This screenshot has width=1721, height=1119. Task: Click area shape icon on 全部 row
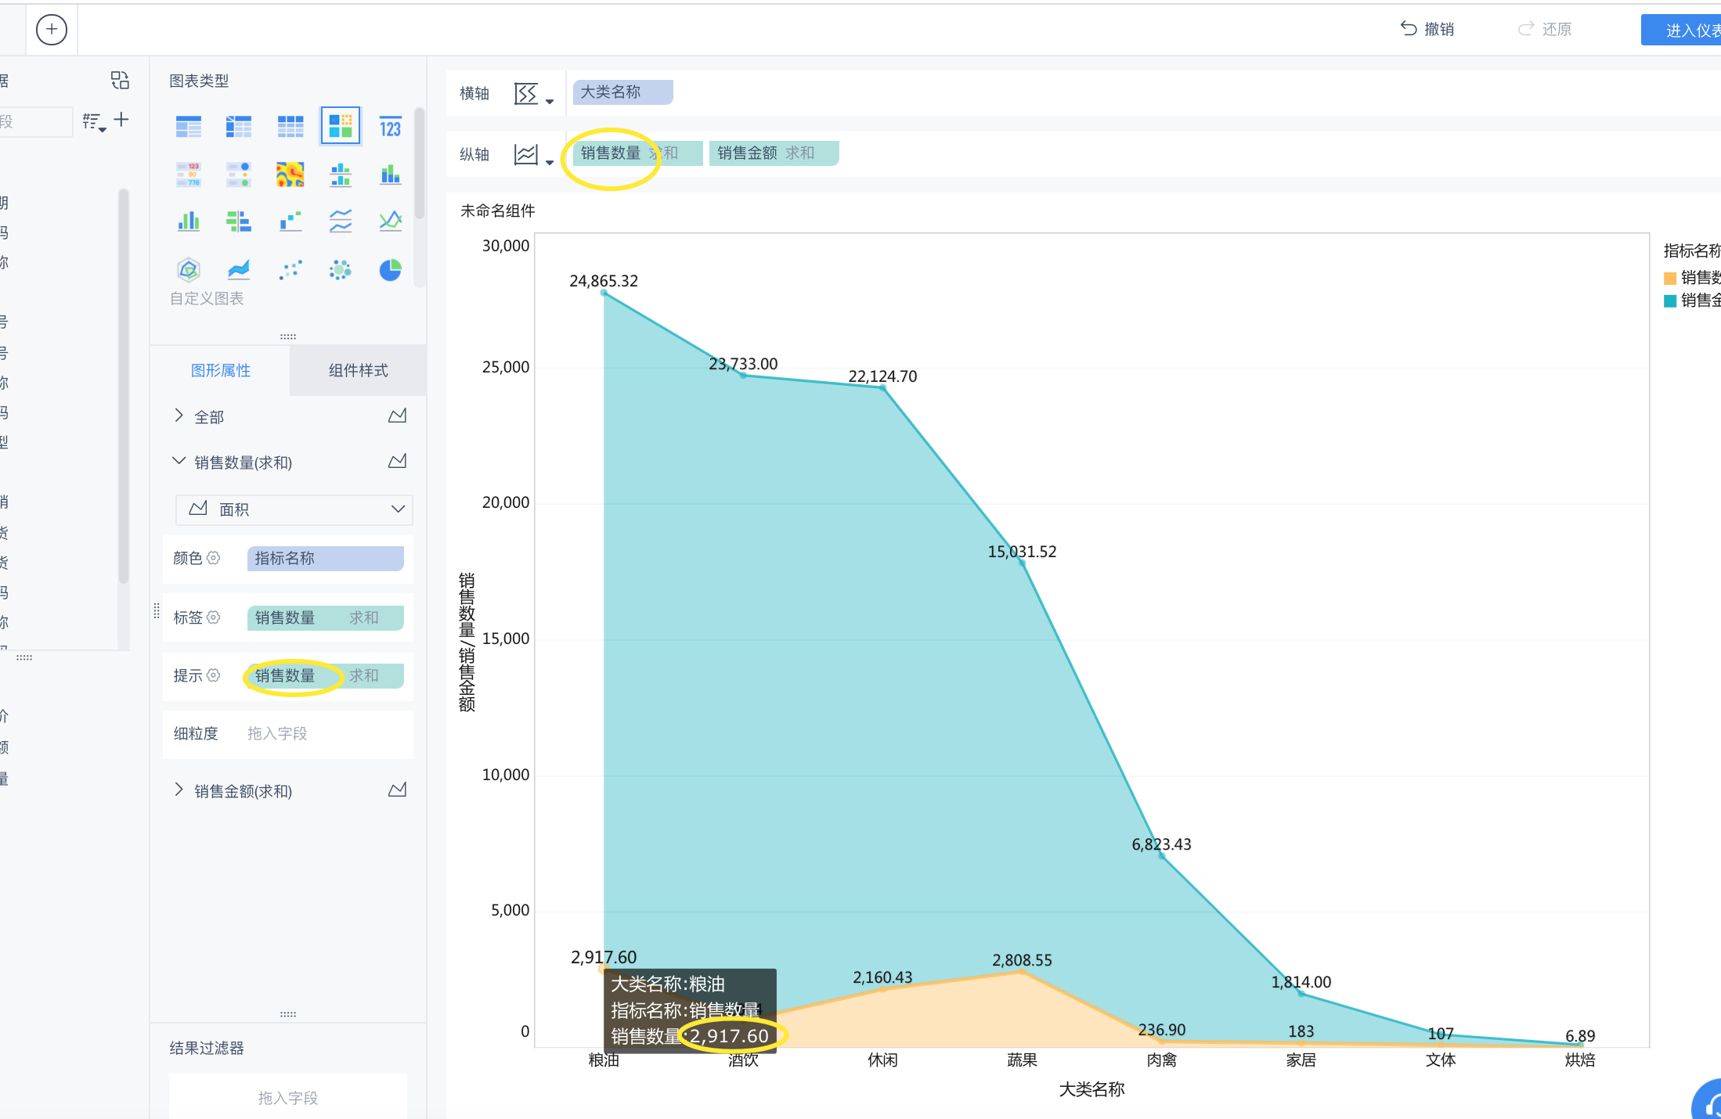398,416
